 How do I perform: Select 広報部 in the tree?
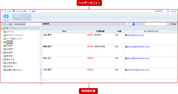point(10,49)
